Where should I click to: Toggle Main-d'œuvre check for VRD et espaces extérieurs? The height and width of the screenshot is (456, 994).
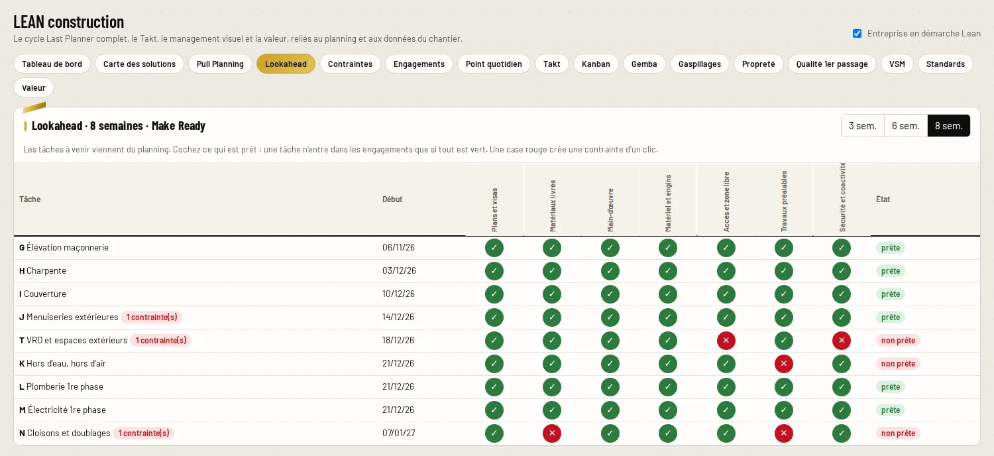pyautogui.click(x=610, y=341)
